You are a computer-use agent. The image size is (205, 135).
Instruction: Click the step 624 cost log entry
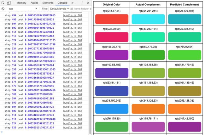[29, 123]
